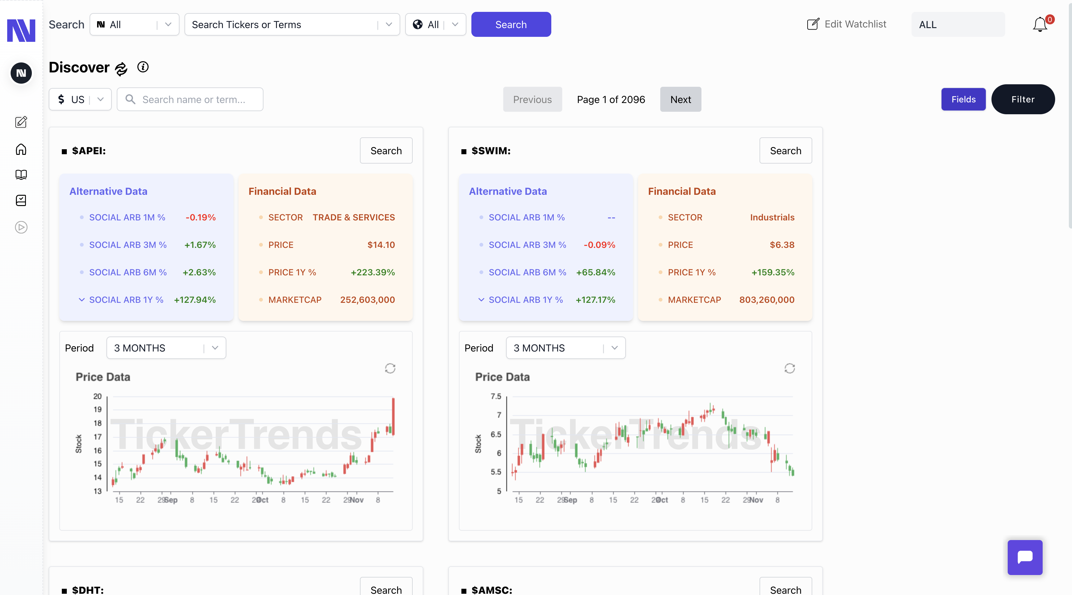Click the Discover refresh arrows icon

coord(121,69)
